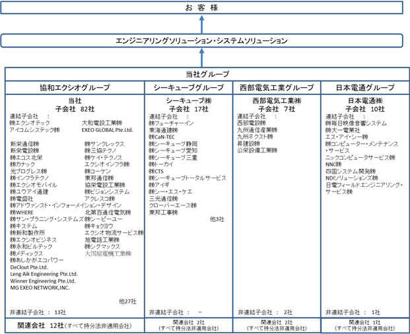The width and height of the screenshot is (410, 334).
Task: Select the 日本電通グループ column header
Action: coord(365,88)
